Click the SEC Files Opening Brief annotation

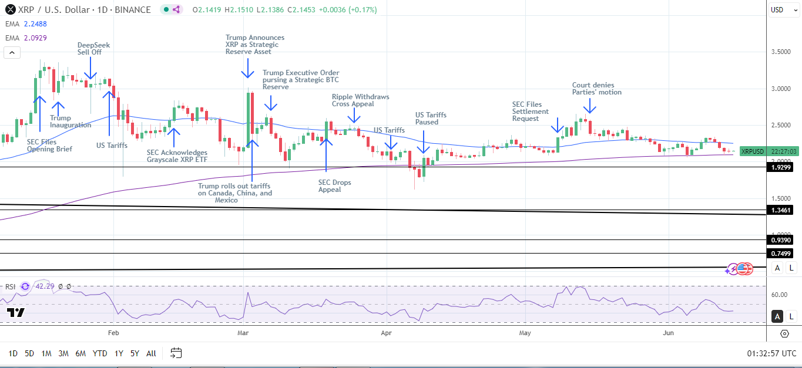[x=49, y=146]
